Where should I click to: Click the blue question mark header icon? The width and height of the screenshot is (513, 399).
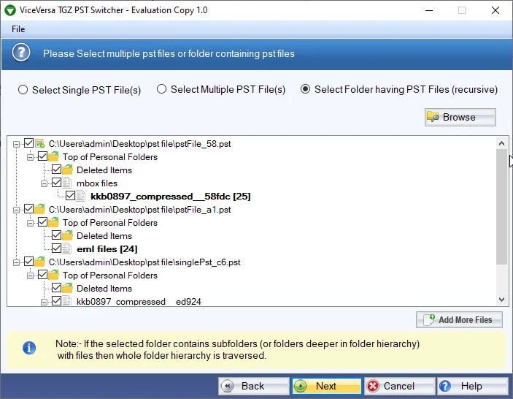21,53
